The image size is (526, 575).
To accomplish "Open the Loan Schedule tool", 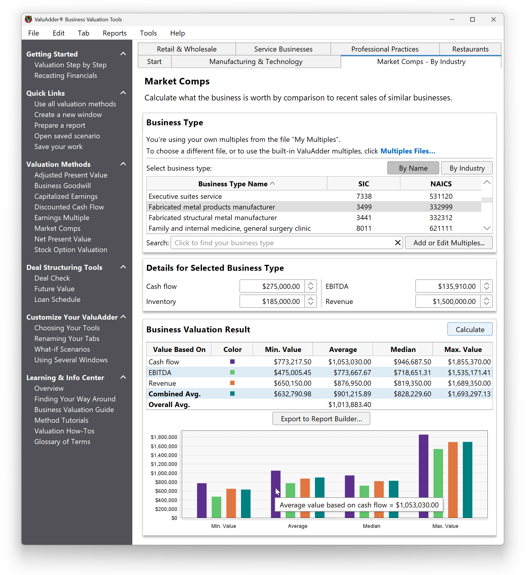I will pyautogui.click(x=57, y=299).
